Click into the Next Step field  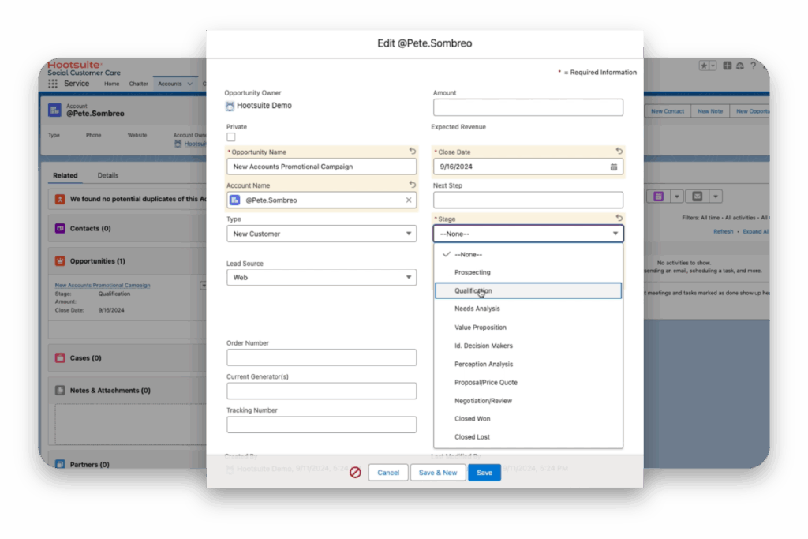point(528,200)
